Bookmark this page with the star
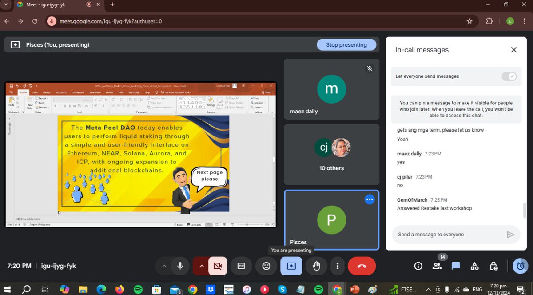This screenshot has width=533, height=295. point(469,21)
